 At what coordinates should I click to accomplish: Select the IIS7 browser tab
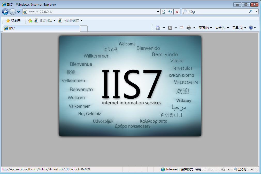click(41, 28)
